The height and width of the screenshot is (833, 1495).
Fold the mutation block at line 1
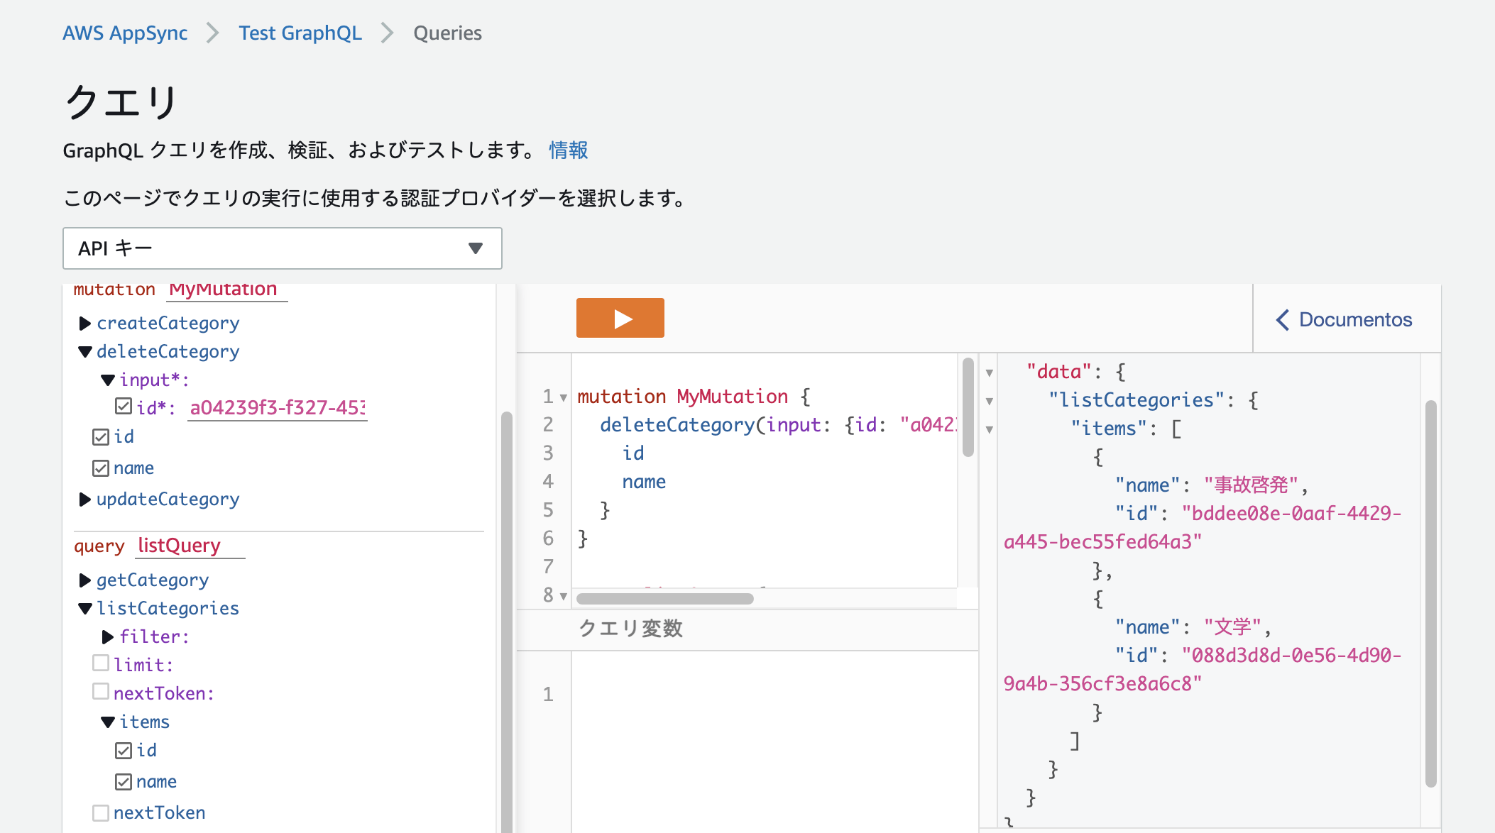pos(564,397)
